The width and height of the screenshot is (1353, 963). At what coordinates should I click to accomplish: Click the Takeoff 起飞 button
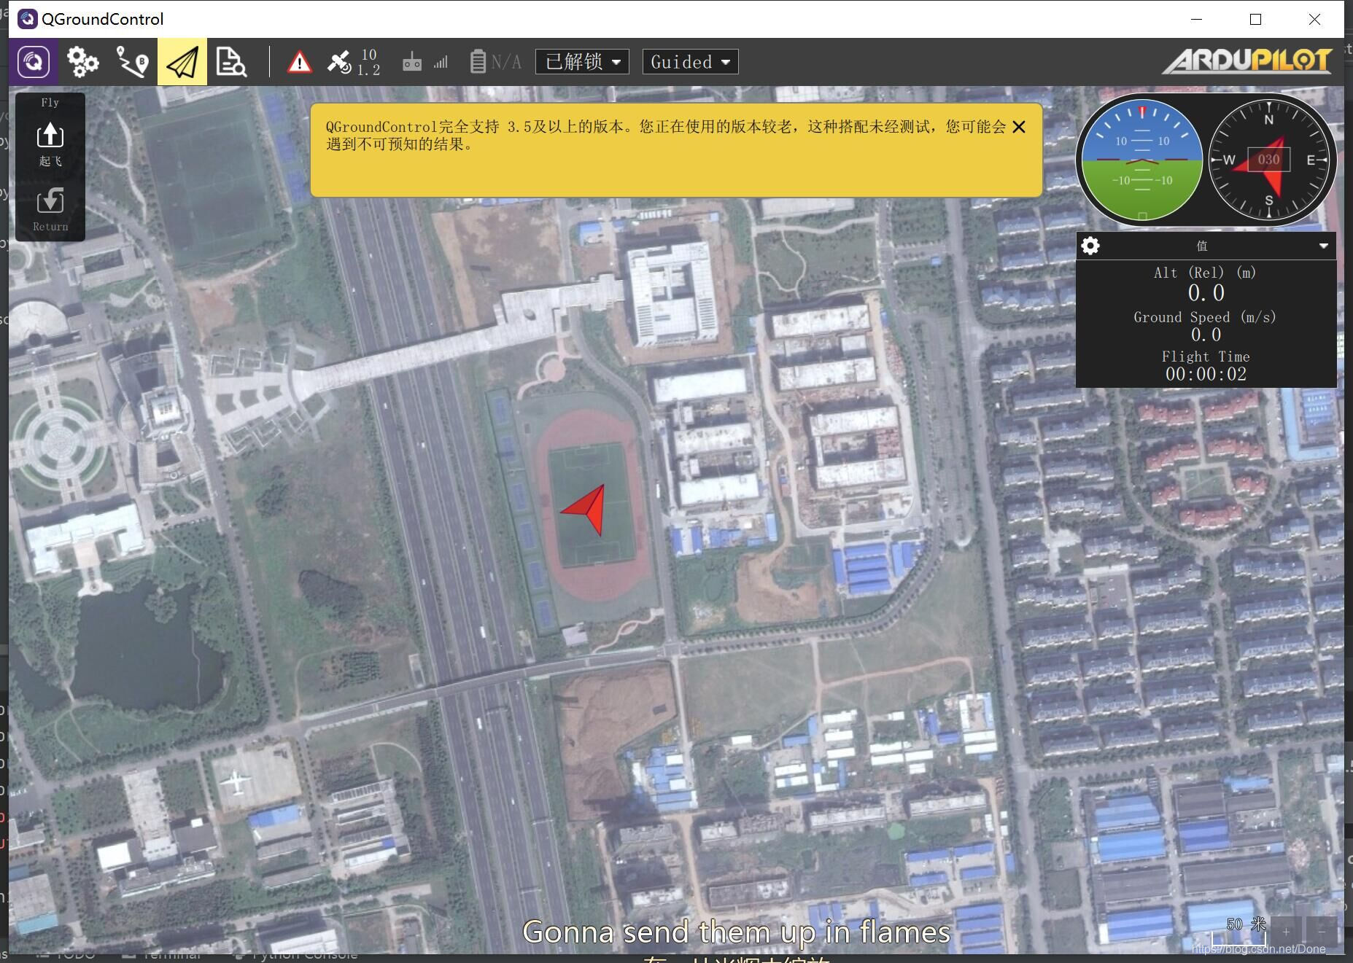coord(50,144)
